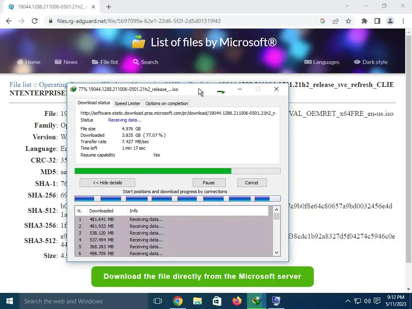Open Windows Start menu

point(10,301)
